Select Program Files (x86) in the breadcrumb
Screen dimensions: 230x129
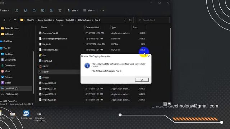(65, 20)
